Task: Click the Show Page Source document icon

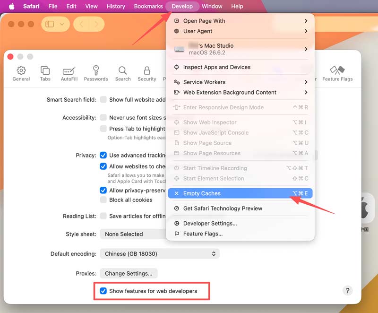Action: (176, 143)
